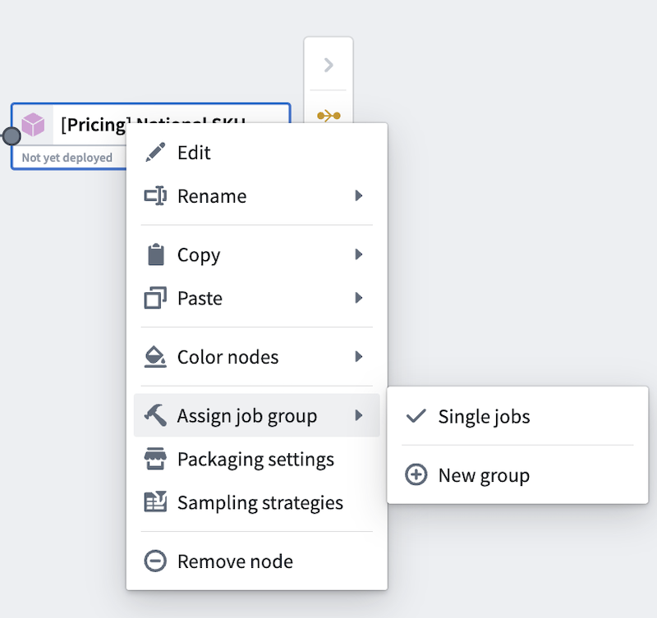Open the Copy submenu arrow
Viewport: 657px width, 618px height.
359,254
